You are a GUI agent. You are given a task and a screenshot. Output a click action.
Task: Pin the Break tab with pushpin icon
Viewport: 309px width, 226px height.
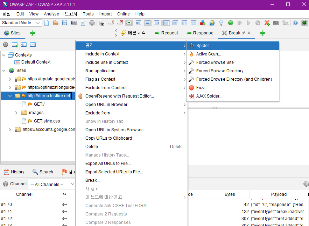244,33
